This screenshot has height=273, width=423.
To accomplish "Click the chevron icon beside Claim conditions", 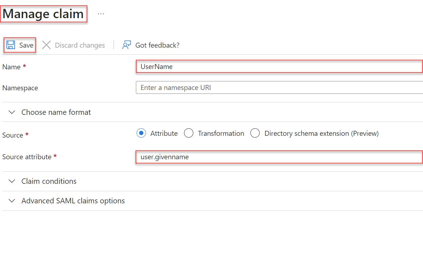I will [12, 181].
